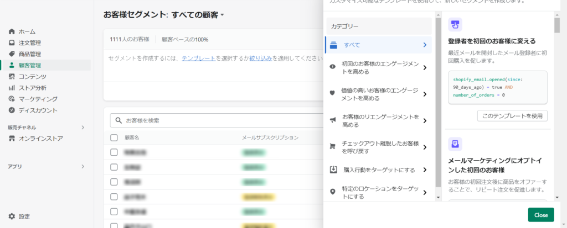Open the Discounts badge icon
The image size is (567, 228).
(x=12, y=110)
